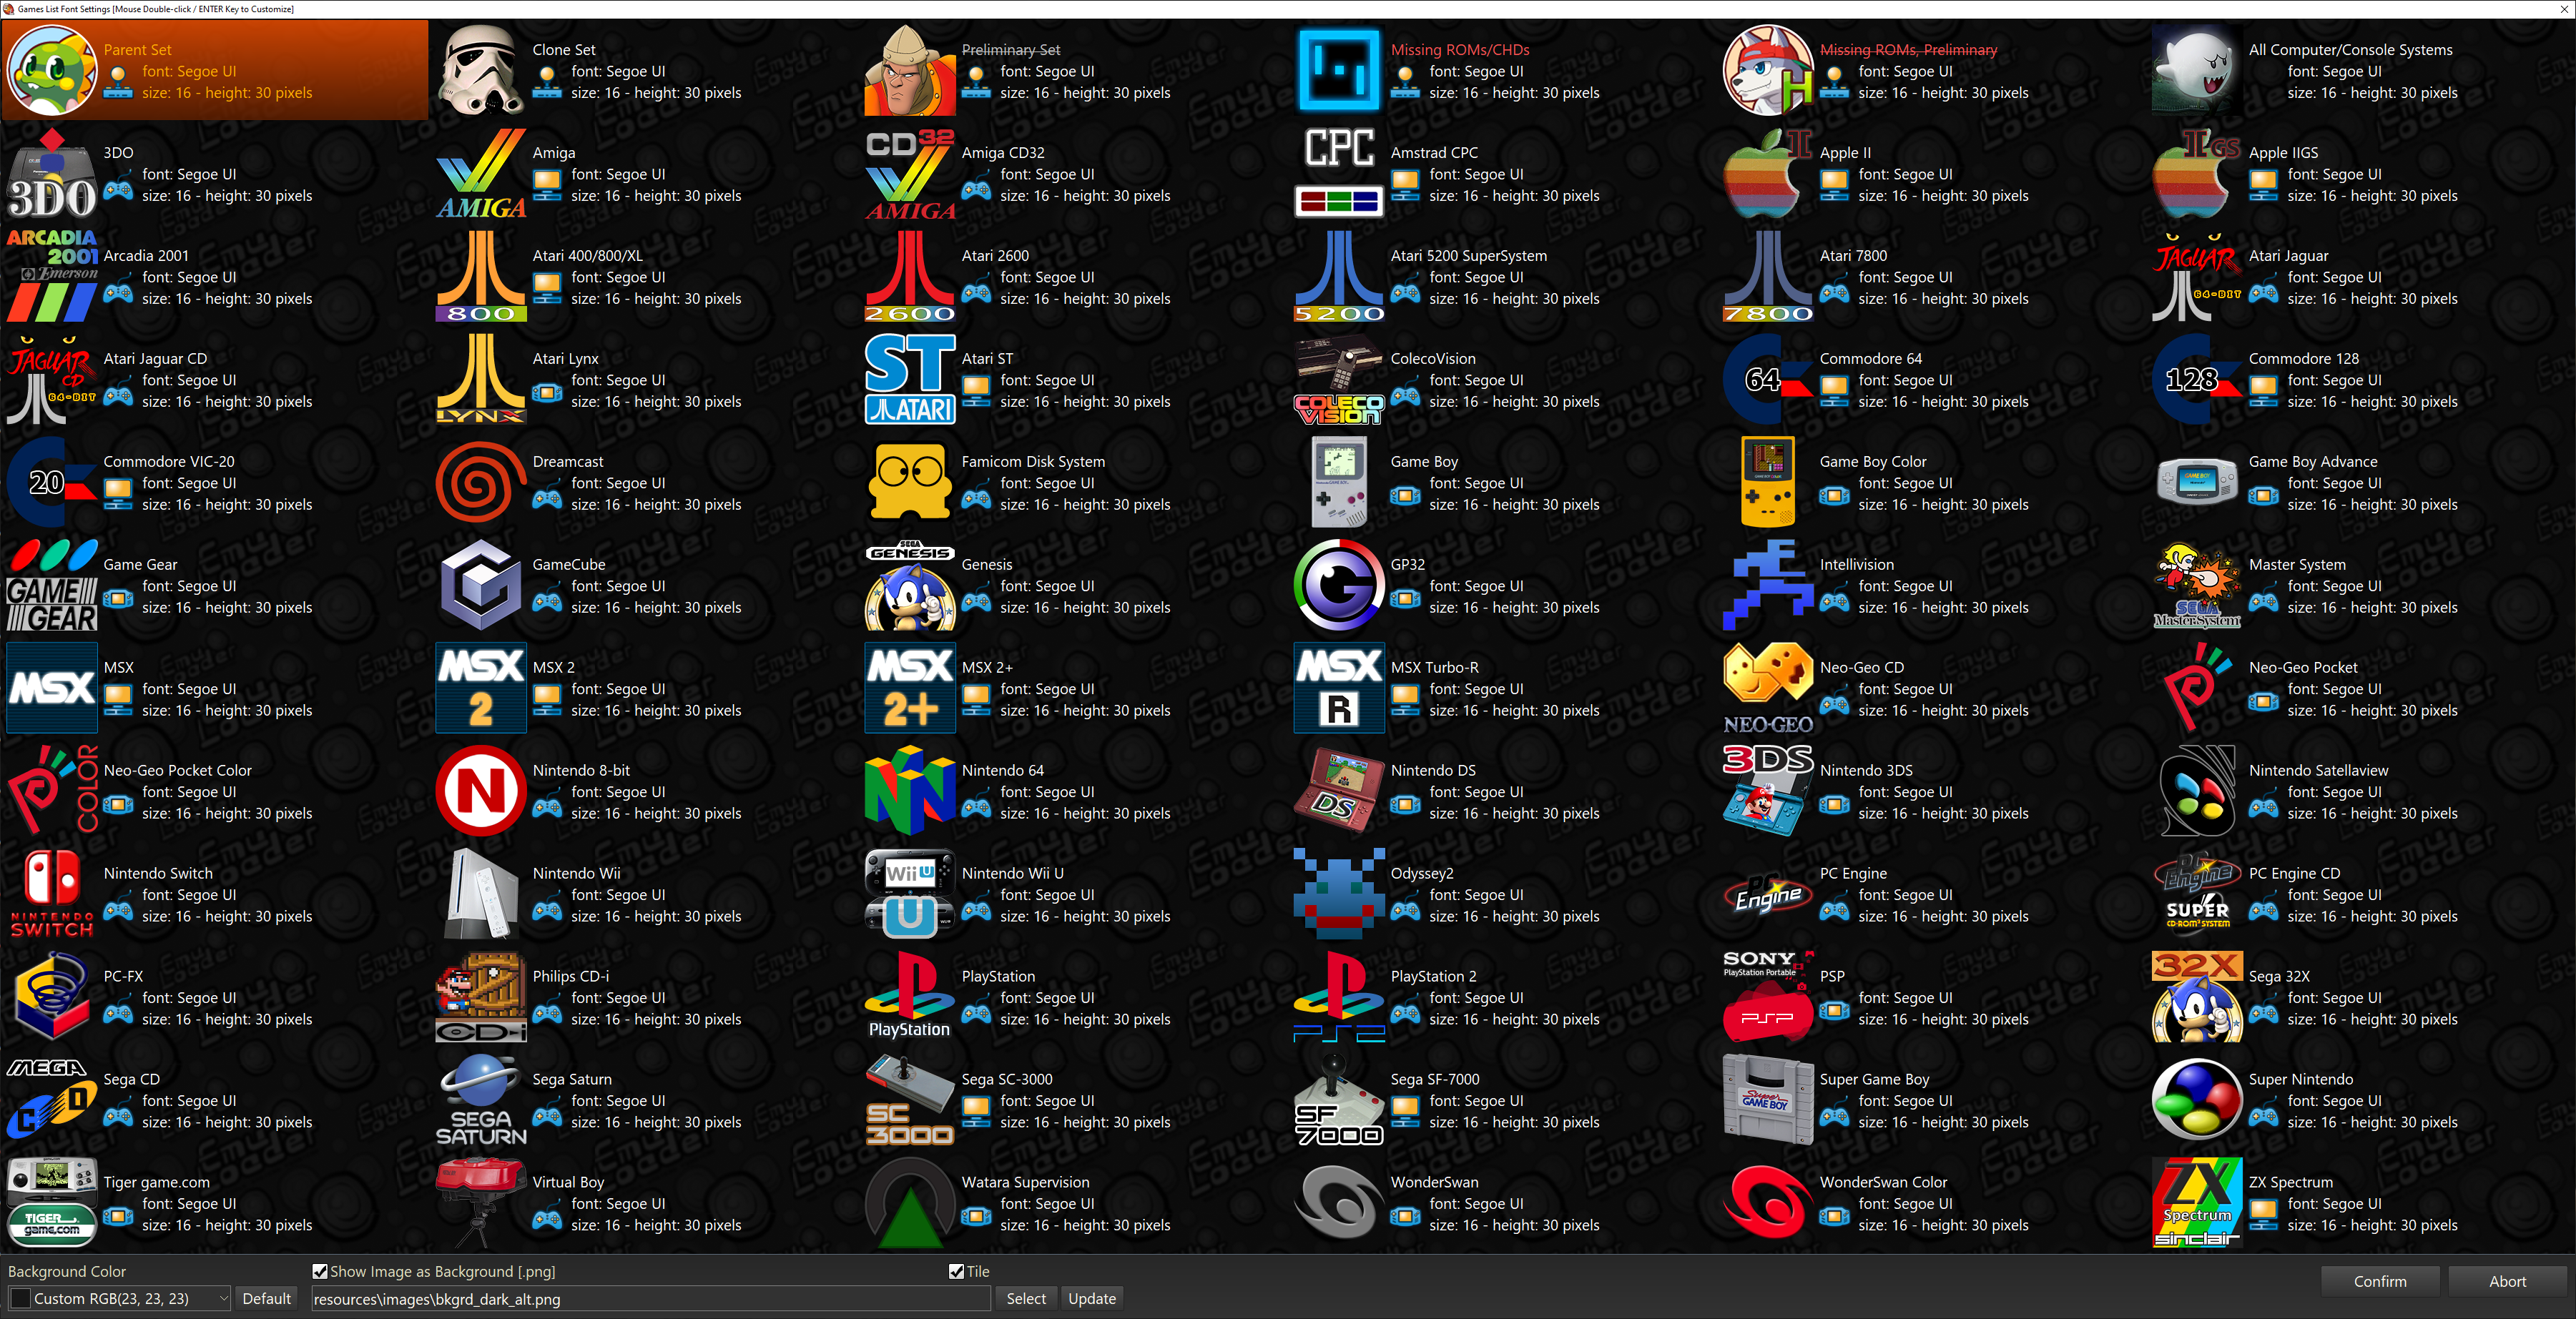Image resolution: width=2576 pixels, height=1319 pixels.
Task: Click the Dreamcast swirl logo icon
Action: coord(481,483)
